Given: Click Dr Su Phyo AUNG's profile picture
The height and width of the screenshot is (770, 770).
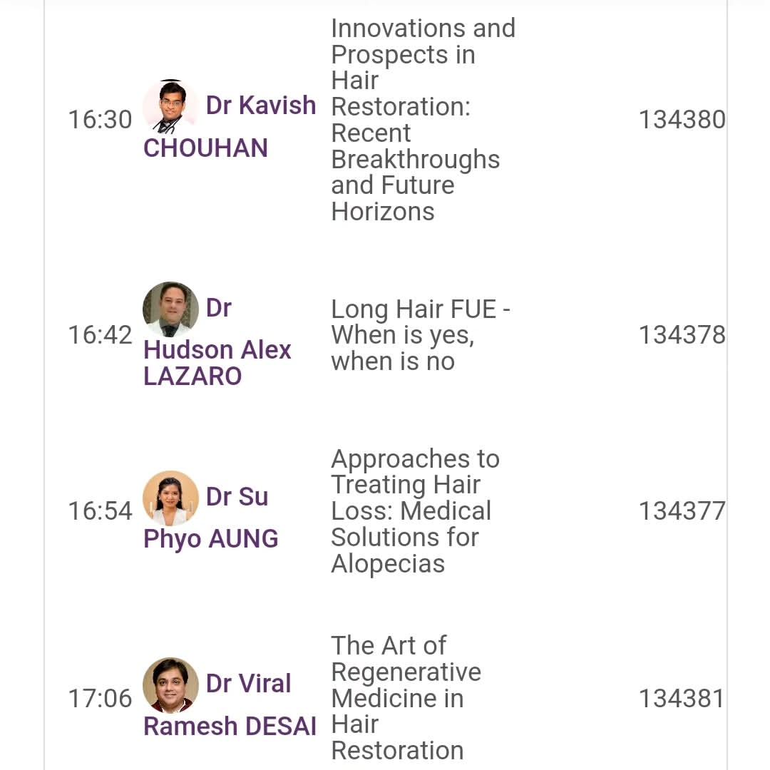Looking at the screenshot, I should point(170,498).
